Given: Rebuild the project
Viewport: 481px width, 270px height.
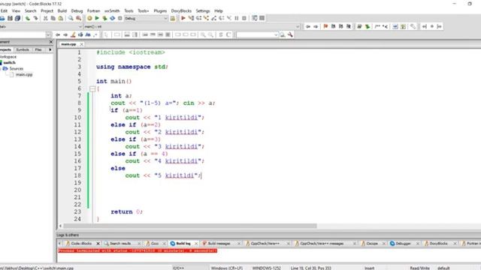Looking at the screenshot, I should (x=113, y=18).
